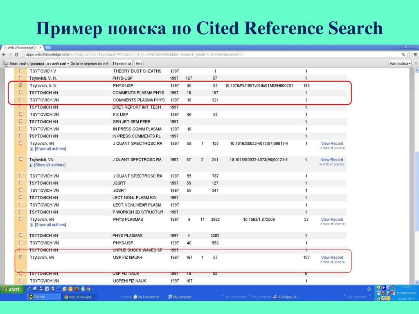This screenshot has width=419, height=314.
Task: Click the citing count 185 cell
Action: pos(306,86)
